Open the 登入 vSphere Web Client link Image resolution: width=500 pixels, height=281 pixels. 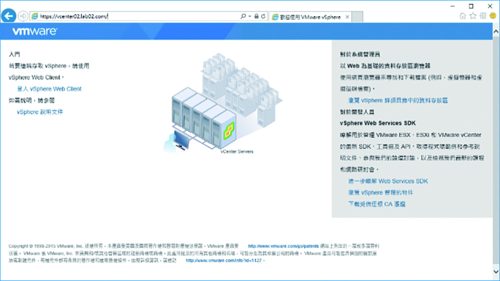[49, 89]
